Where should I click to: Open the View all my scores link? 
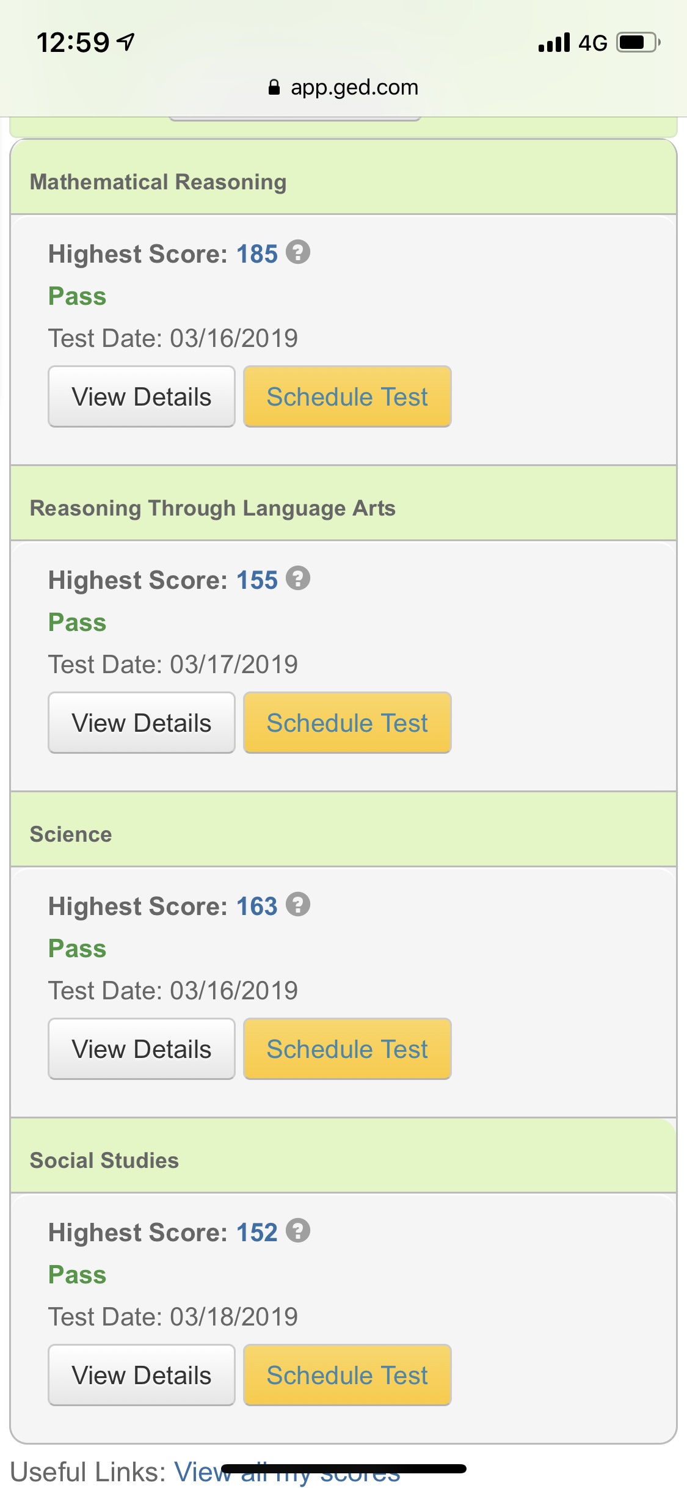pyautogui.click(x=287, y=1473)
